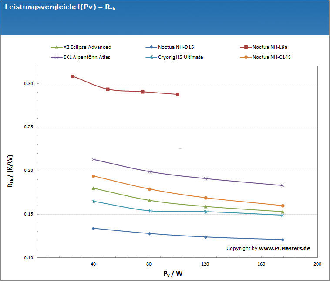Viewport: 330px width, 281px height.
Task: Click orange NH-C14S data point at 40 W
Action: (94, 176)
